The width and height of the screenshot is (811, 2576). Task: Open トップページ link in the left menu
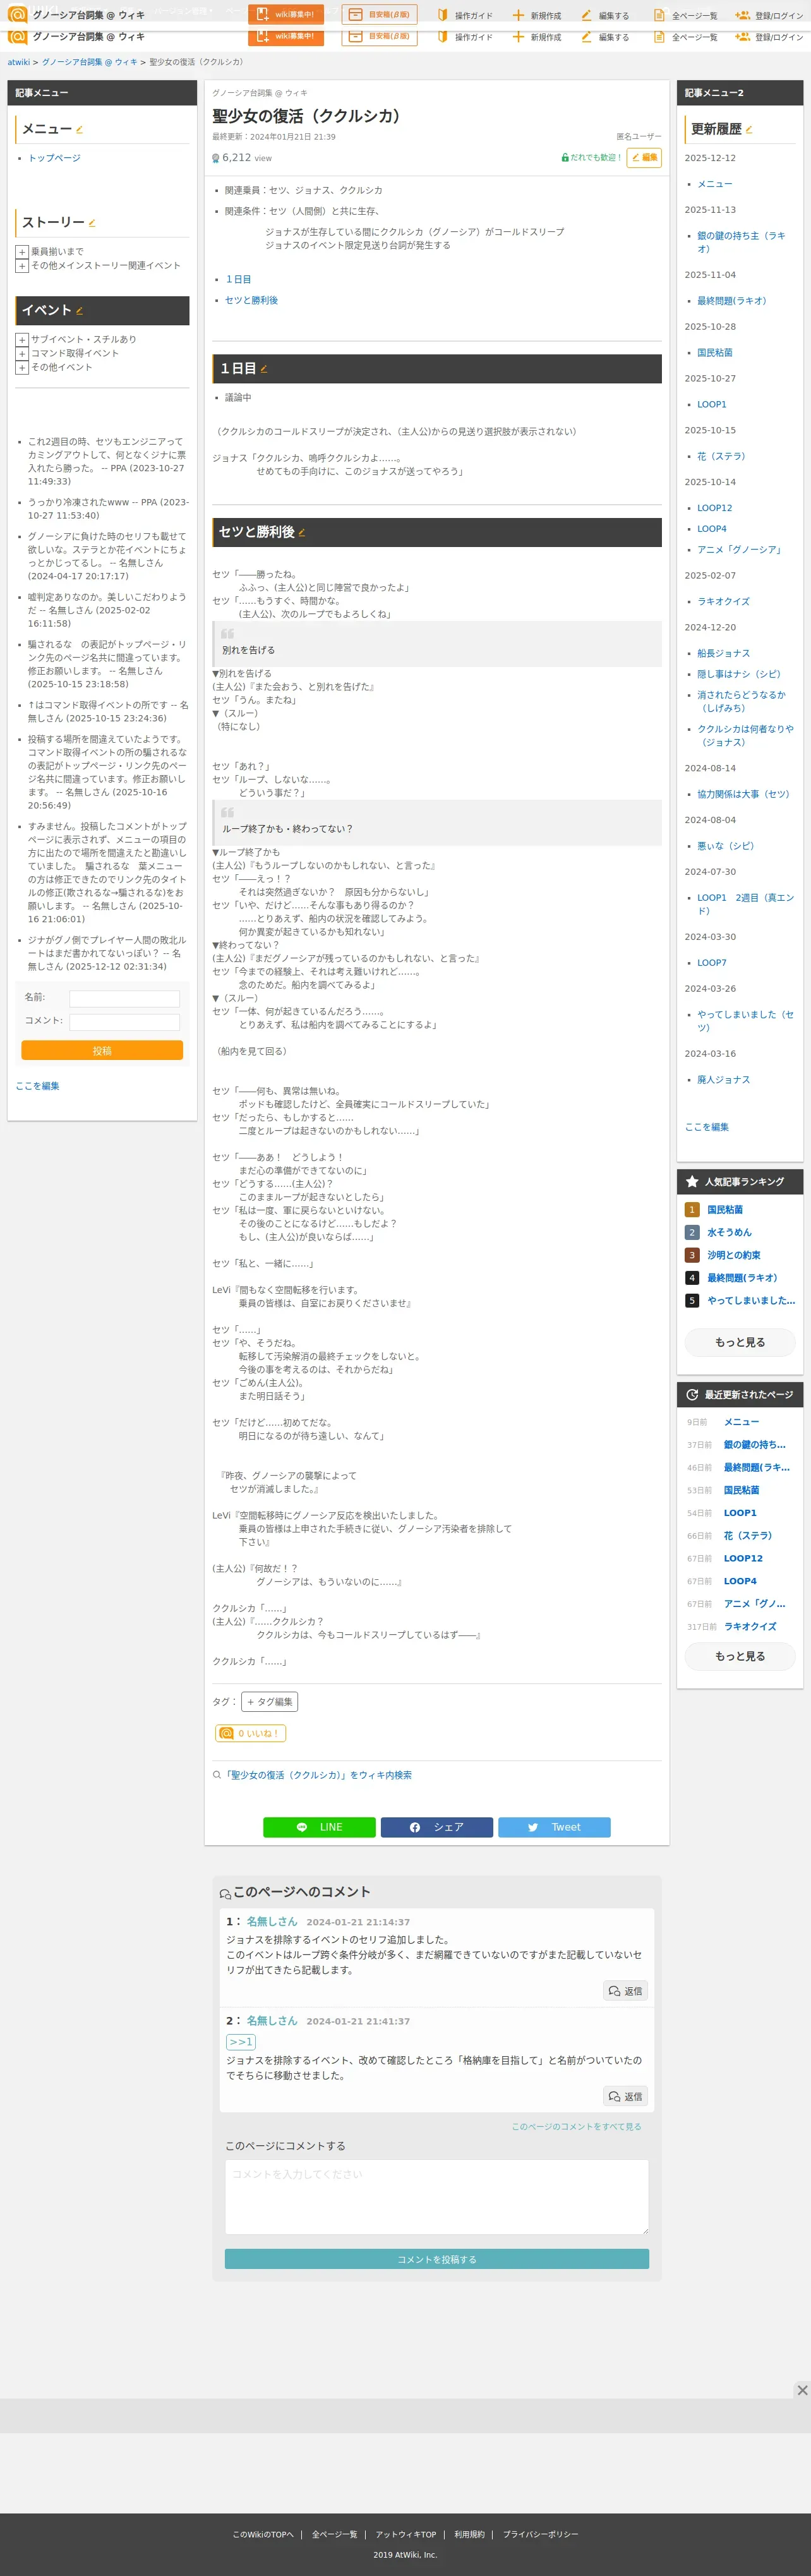pos(54,159)
